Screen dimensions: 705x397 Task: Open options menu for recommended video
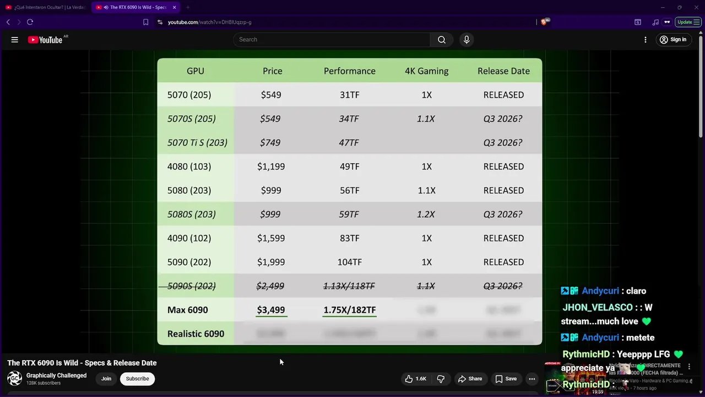tap(689, 367)
